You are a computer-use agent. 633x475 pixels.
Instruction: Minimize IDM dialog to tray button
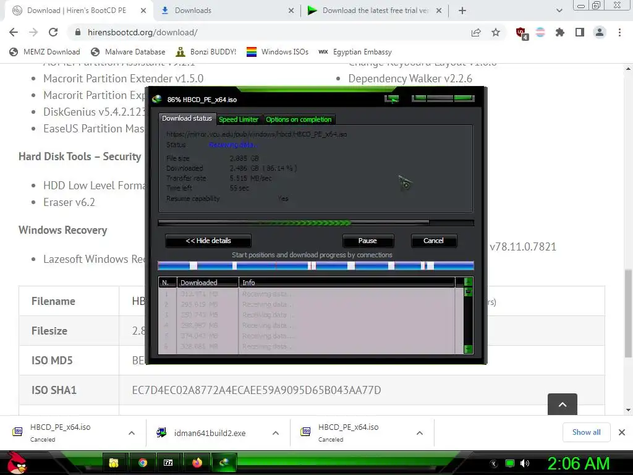[391, 98]
